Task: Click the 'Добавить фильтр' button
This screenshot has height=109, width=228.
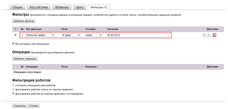Action: pos(24,21)
